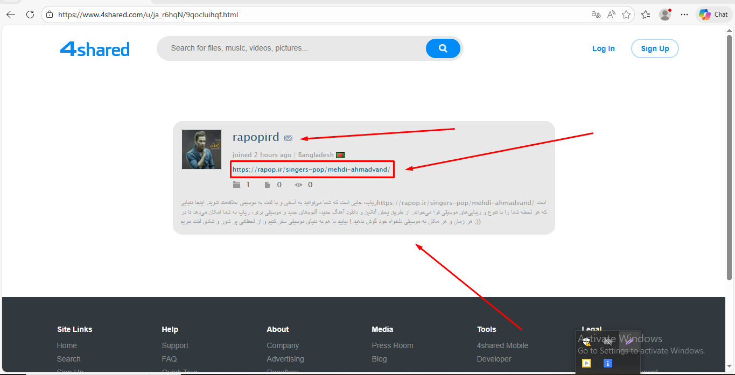Click 'joined 2 hours ago' text
The height and width of the screenshot is (375, 735).
(x=262, y=155)
